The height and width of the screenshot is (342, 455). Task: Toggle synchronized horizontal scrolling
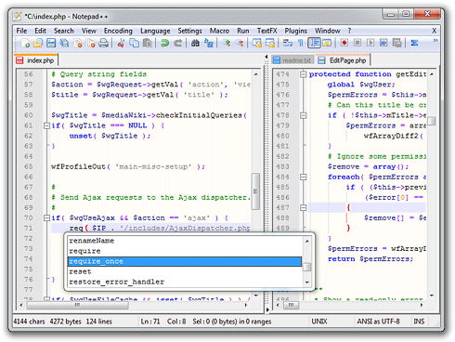coord(270,43)
